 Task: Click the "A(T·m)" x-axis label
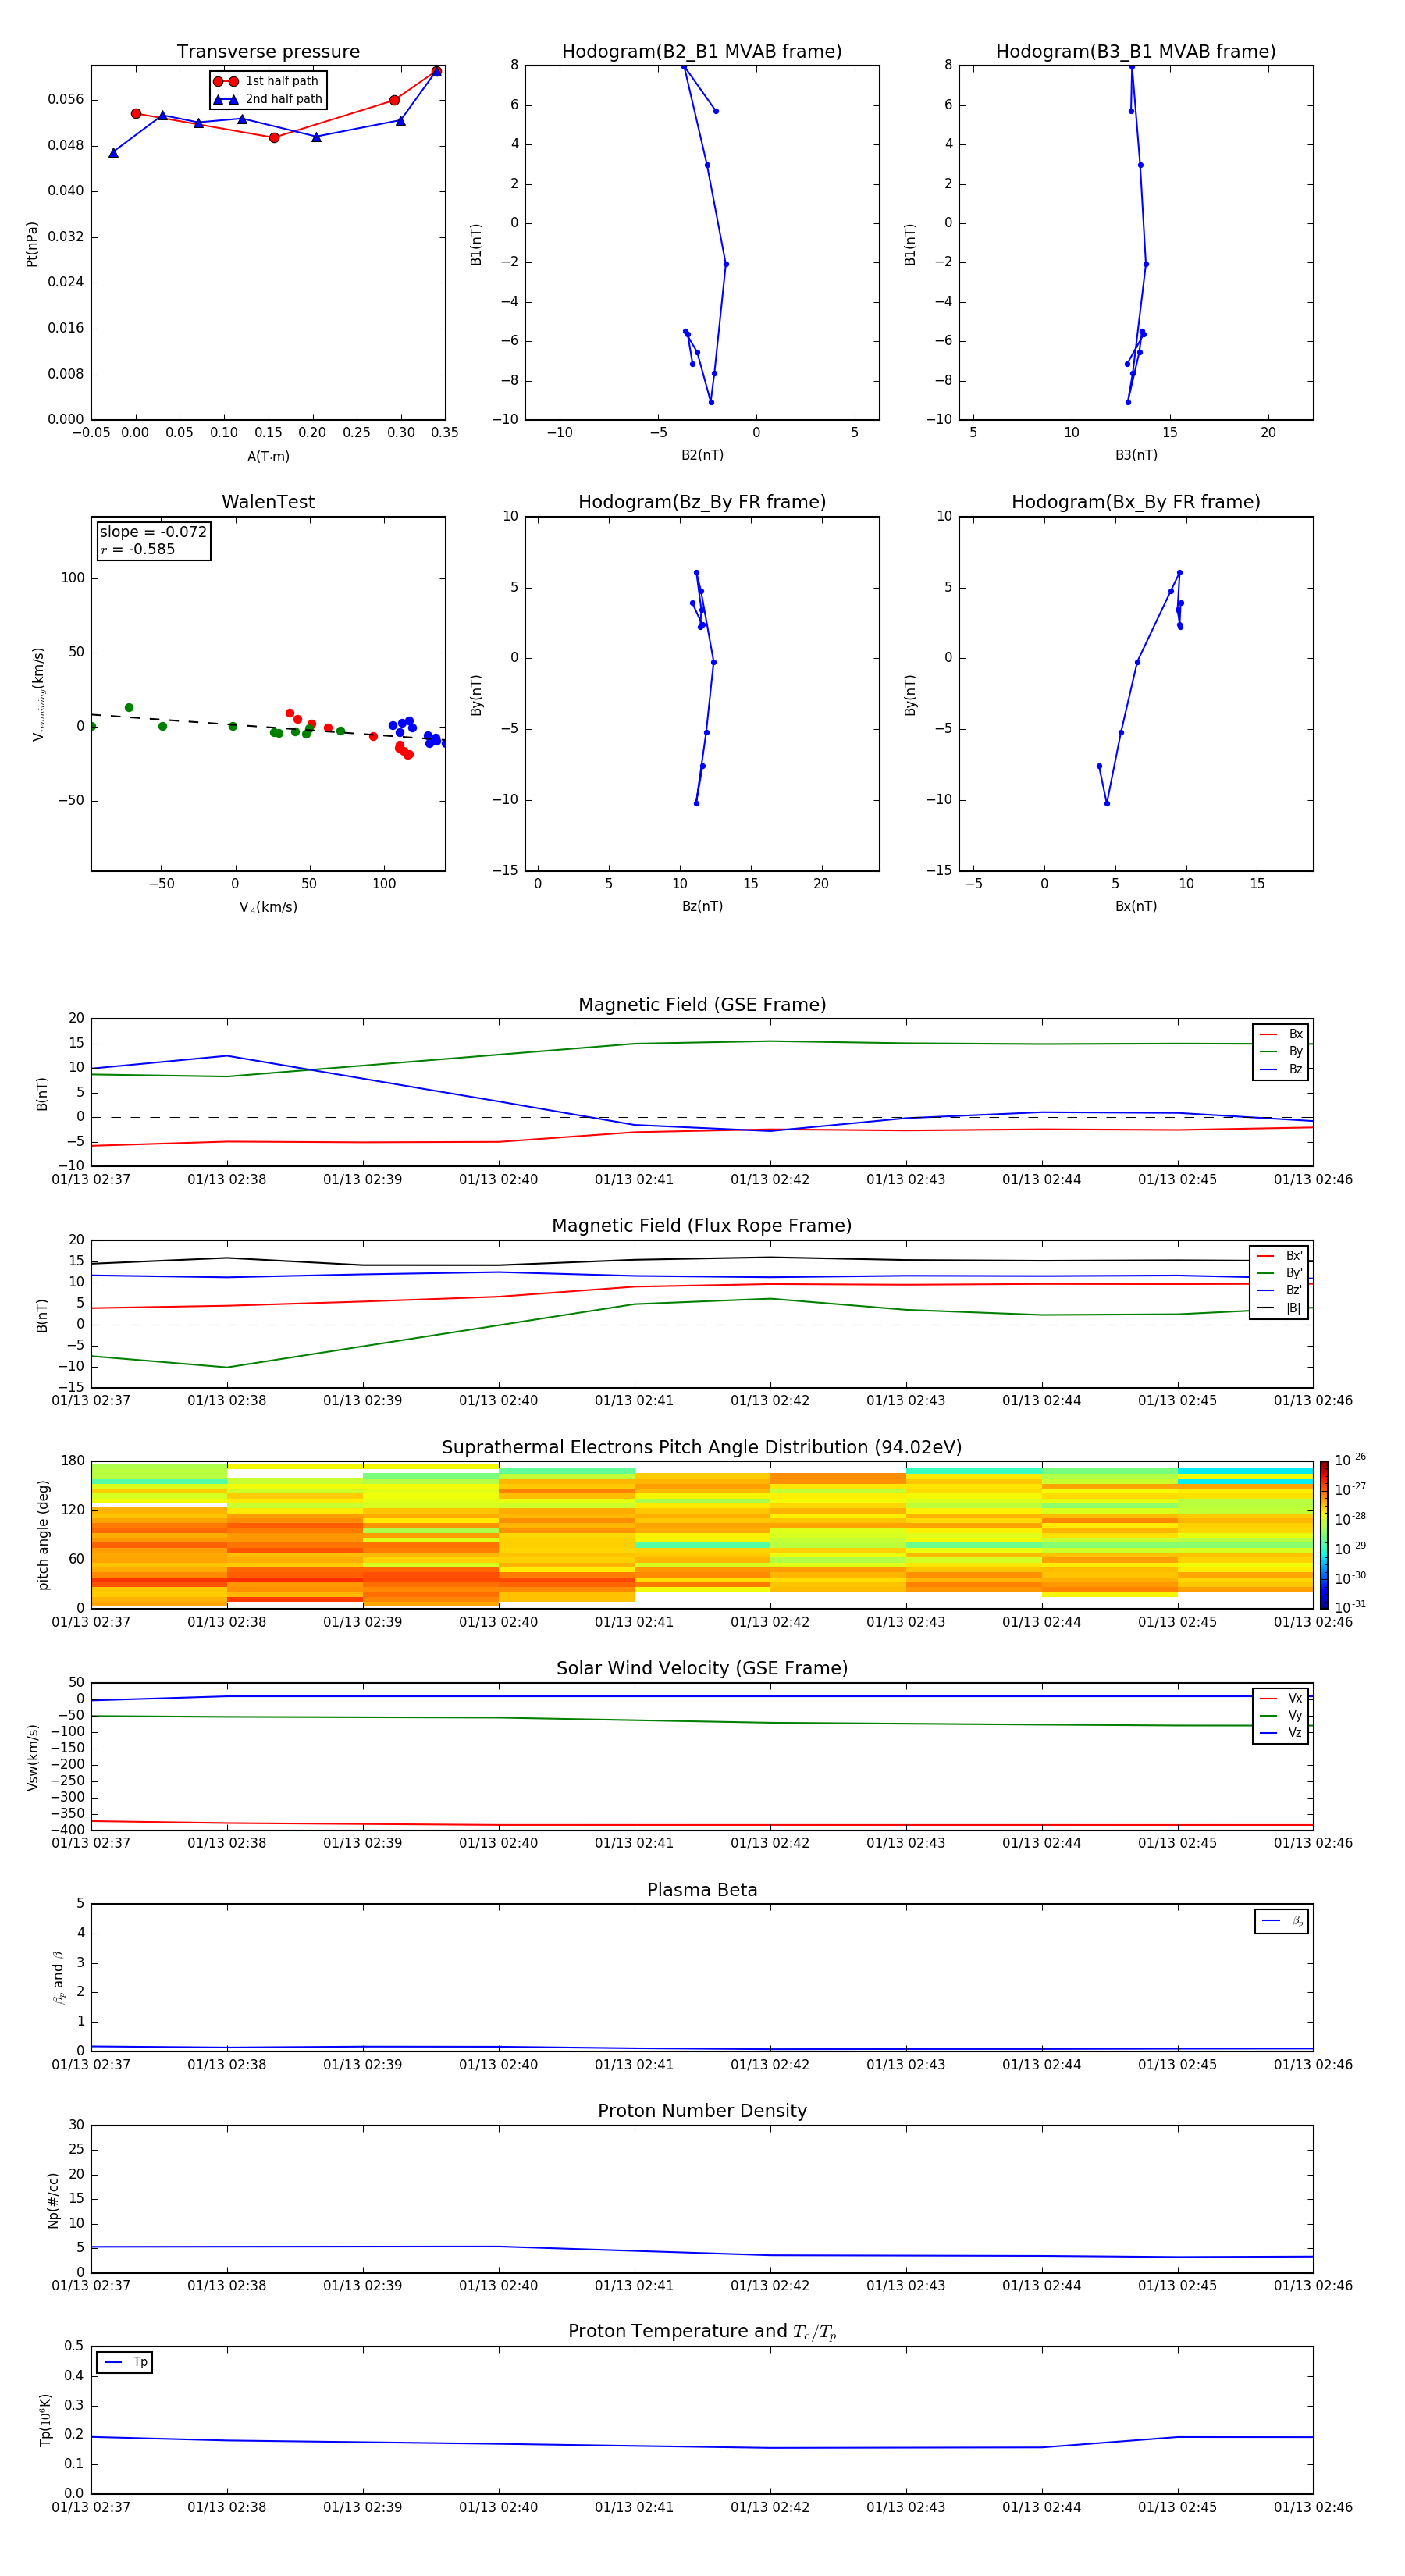coord(268,457)
